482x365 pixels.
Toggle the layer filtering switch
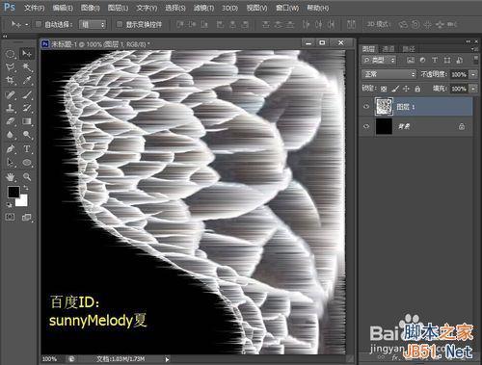[x=475, y=59]
